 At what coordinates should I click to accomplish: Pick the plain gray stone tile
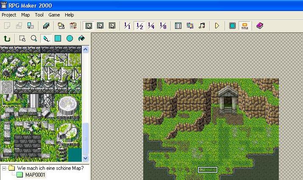point(7,87)
